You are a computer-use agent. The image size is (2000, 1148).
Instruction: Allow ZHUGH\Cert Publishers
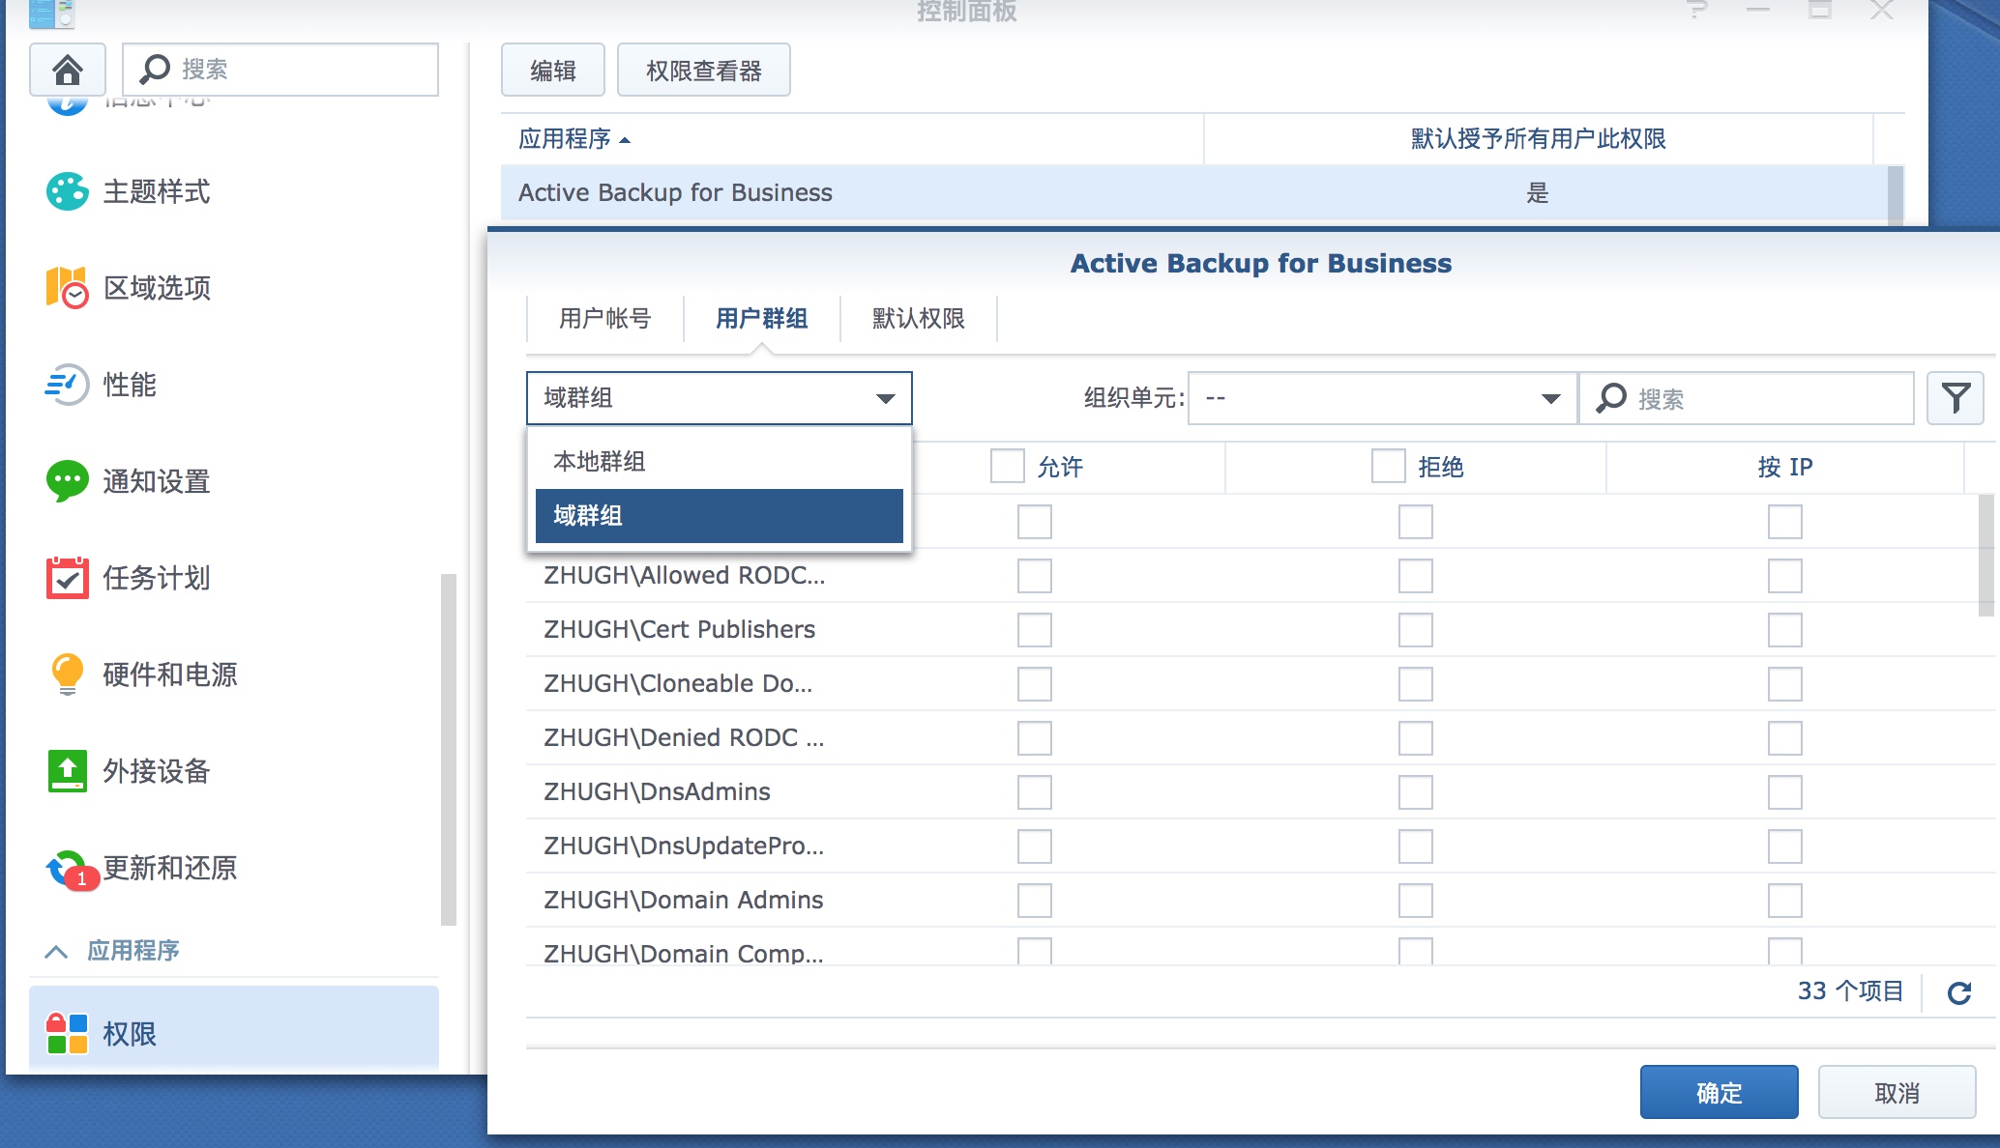[1034, 630]
